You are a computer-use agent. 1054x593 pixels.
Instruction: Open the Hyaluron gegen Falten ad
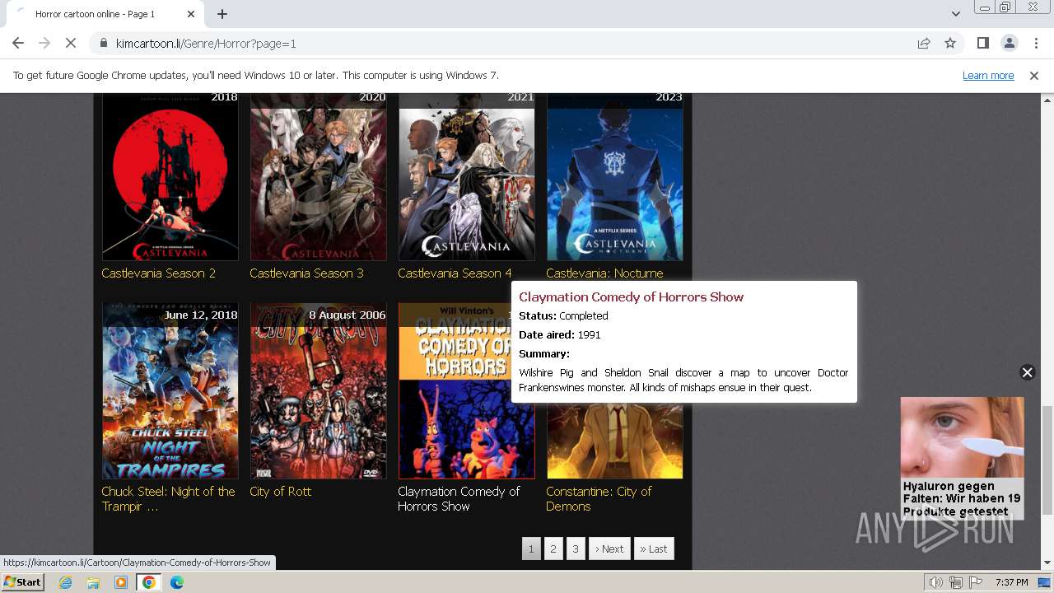962,458
